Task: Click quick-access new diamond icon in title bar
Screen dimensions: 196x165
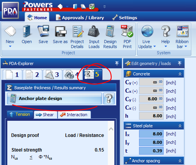Action: [x=60, y=7]
